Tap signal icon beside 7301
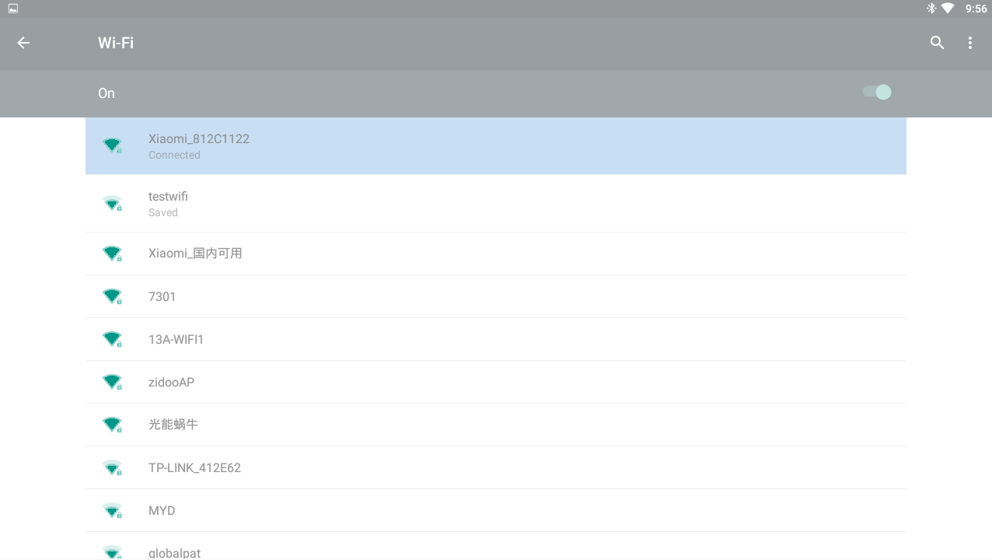This screenshot has height=560, width=992. point(113,296)
